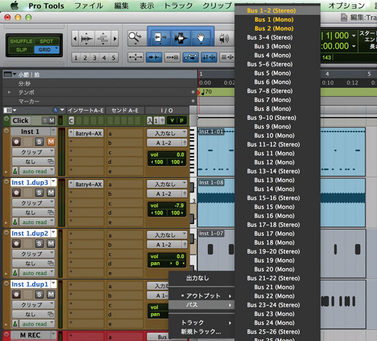Open Inst 1 input selector 入力なし
The image size is (377, 341).
[x=167, y=133]
